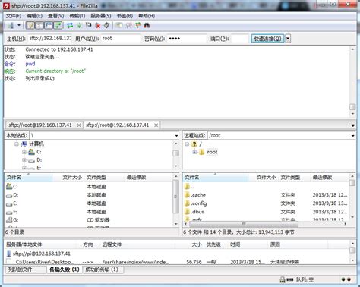Sort local files by 文件类型 column
Viewport: 360px width, 287px height.
pyautogui.click(x=105, y=178)
